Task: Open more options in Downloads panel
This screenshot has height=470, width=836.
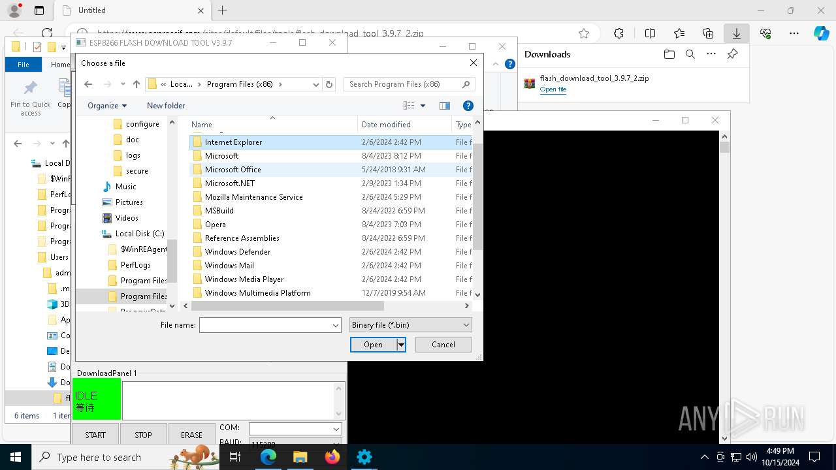Action: [711, 54]
